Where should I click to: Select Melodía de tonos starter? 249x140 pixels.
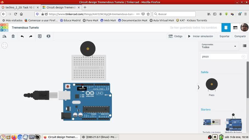pyautogui.click(x=233, y=124)
